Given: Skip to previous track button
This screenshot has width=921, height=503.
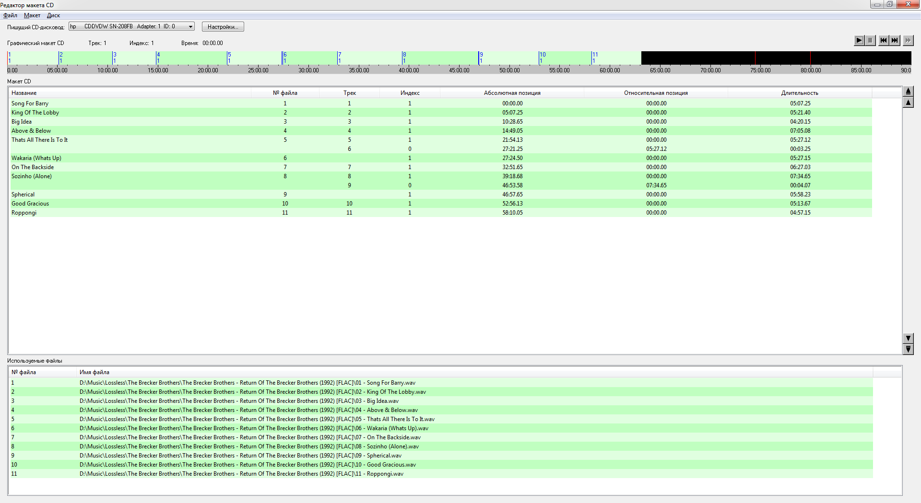Looking at the screenshot, I should pyautogui.click(x=883, y=41).
